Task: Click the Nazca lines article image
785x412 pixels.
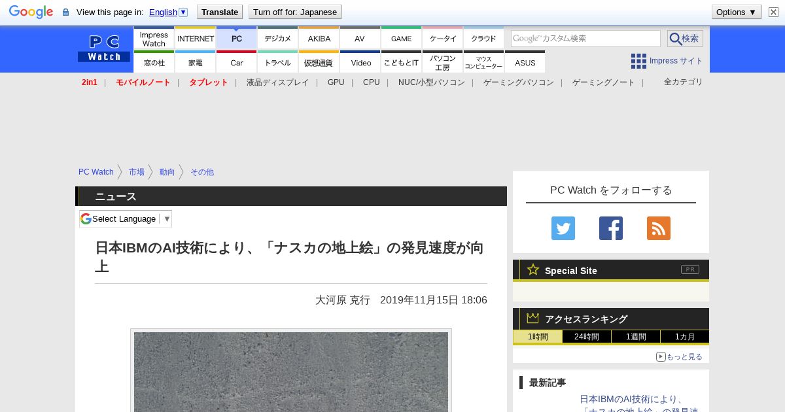Action: 291,371
